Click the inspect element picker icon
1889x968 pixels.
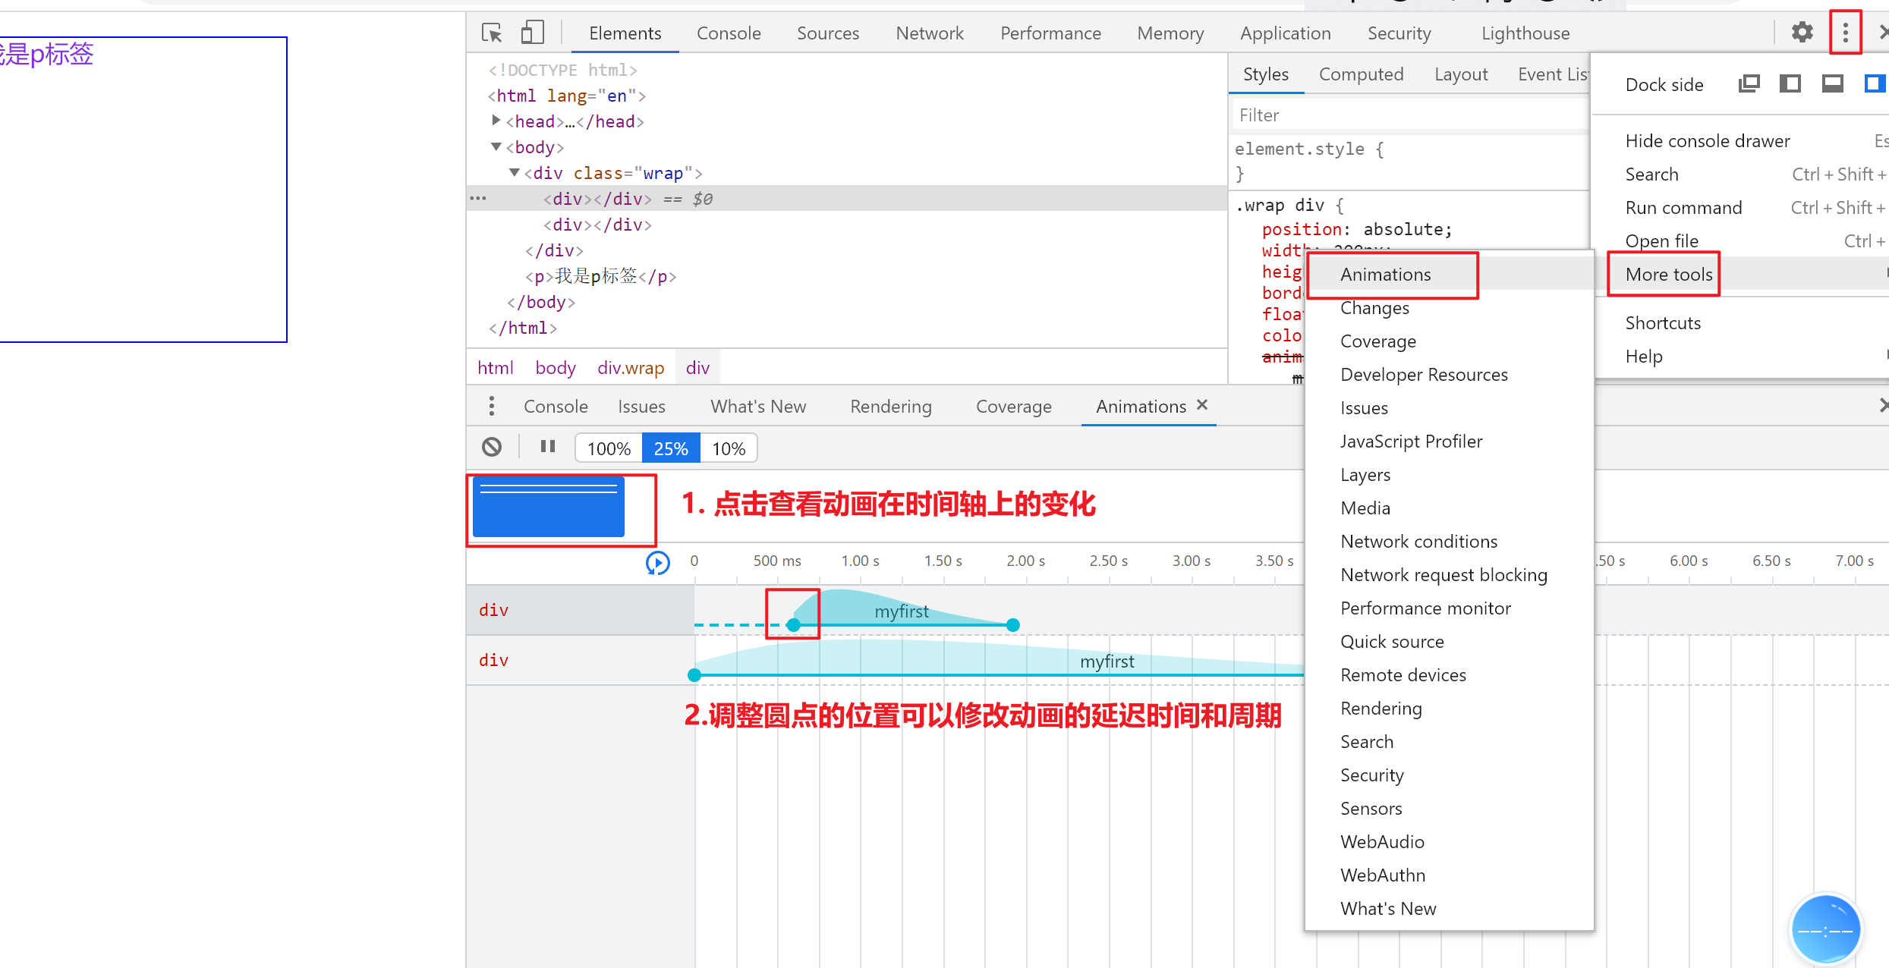492,33
